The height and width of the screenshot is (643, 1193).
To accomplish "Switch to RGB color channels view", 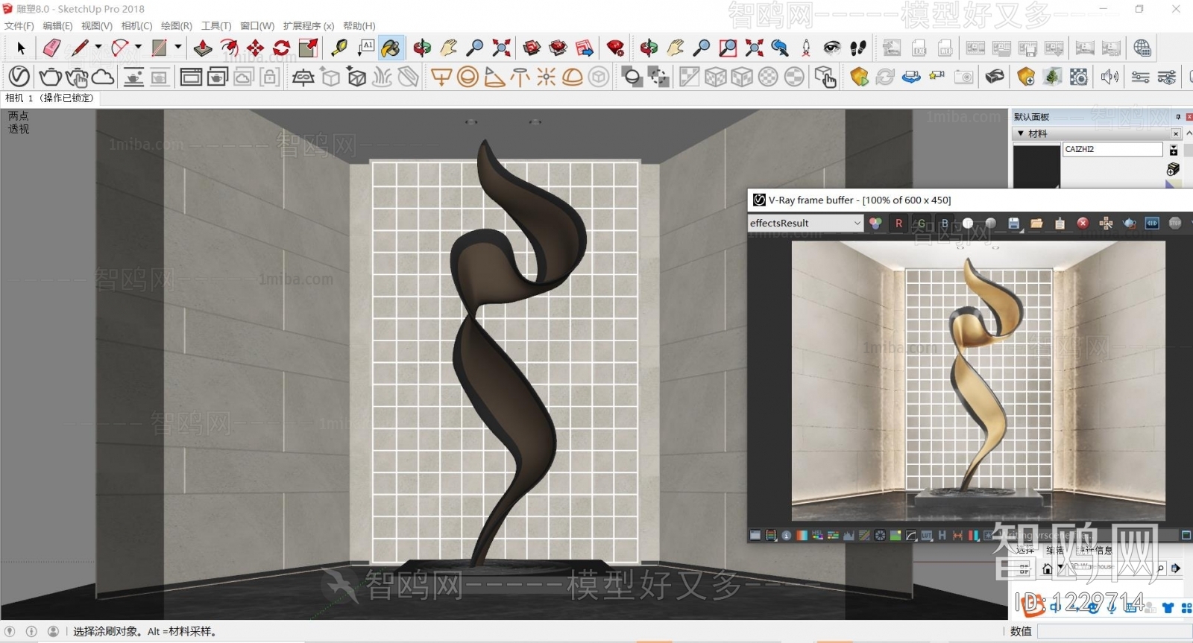I will (x=875, y=223).
